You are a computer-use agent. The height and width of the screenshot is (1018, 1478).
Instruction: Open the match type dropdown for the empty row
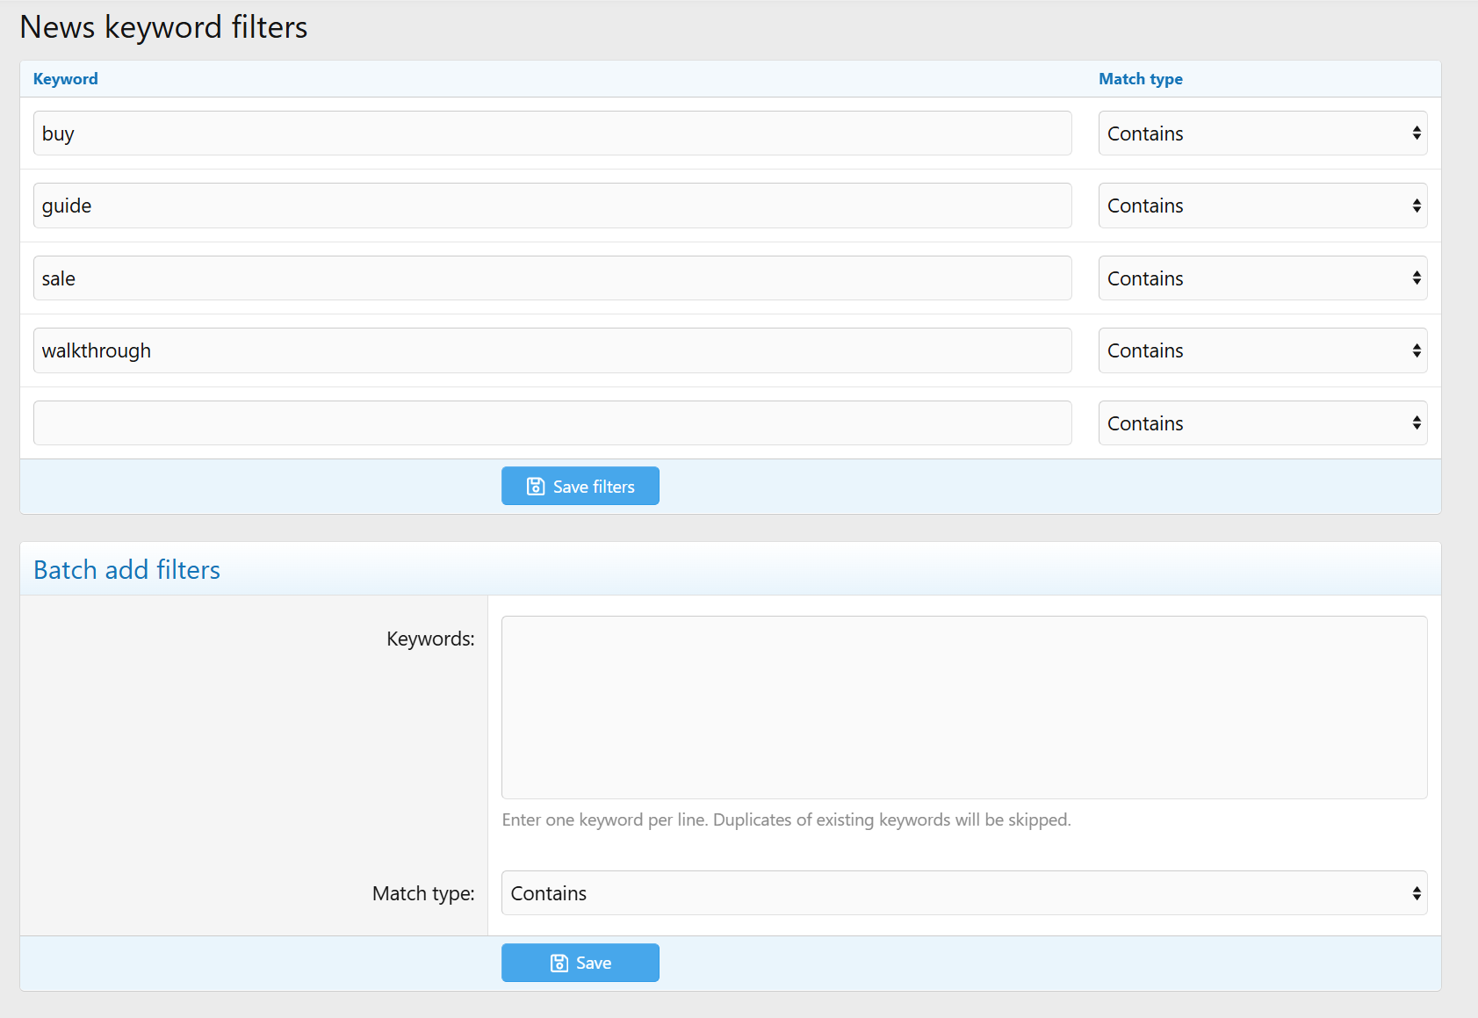pyautogui.click(x=1262, y=423)
